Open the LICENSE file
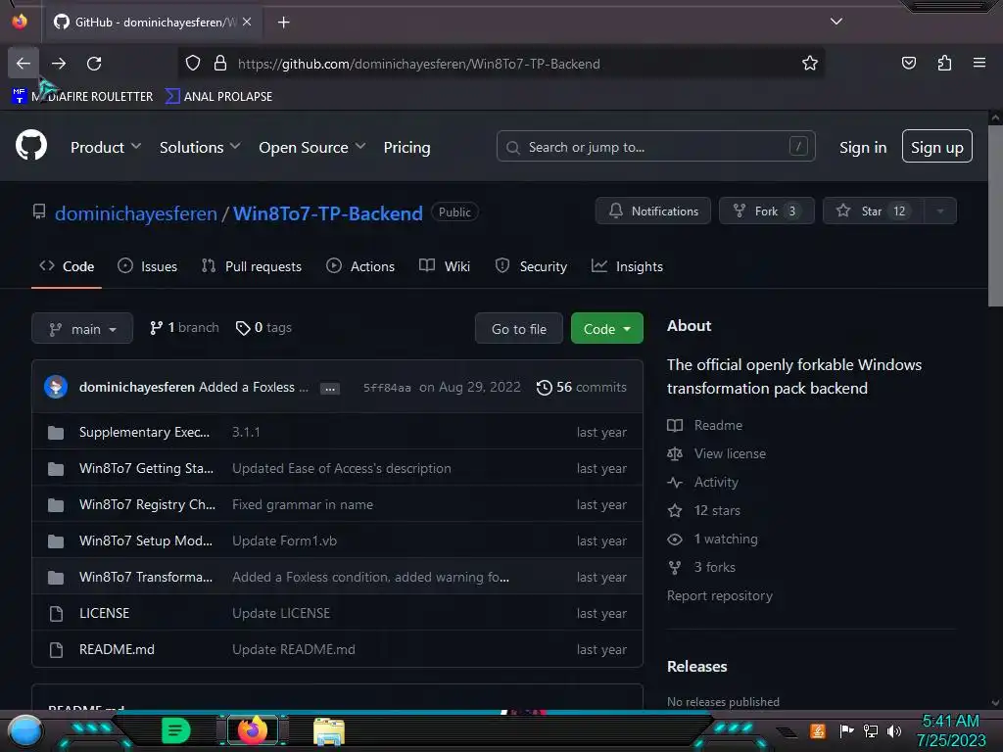 pos(104,613)
